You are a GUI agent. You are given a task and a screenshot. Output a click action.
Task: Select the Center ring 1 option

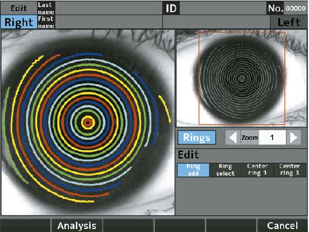[257, 170]
